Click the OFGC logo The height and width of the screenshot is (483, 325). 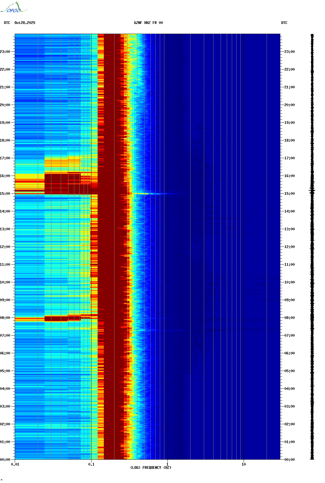coord(14,7)
